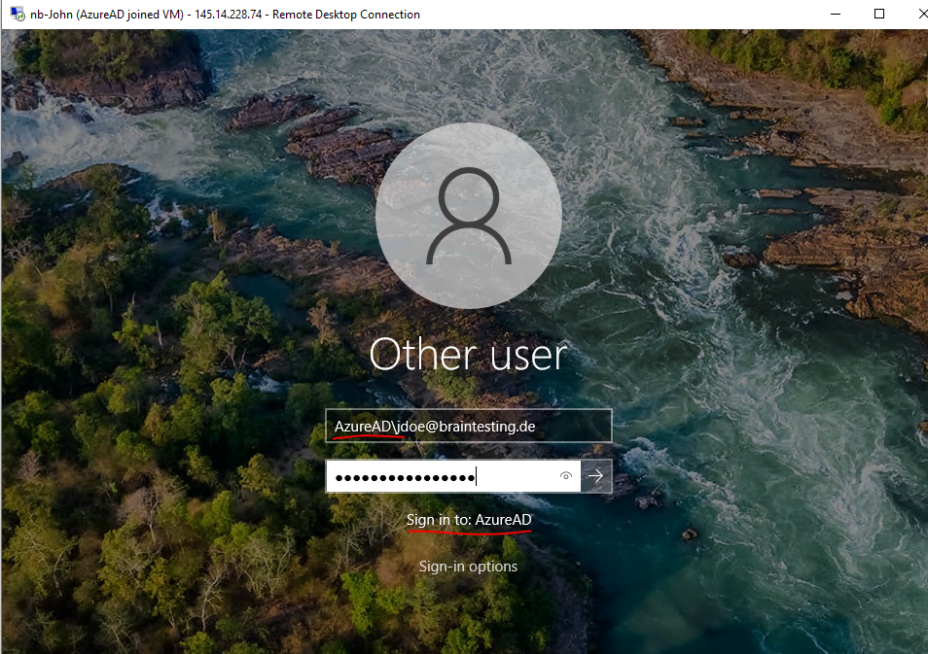Click the 'Sign in to: AzureAD' text
The image size is (928, 654).
(x=469, y=520)
